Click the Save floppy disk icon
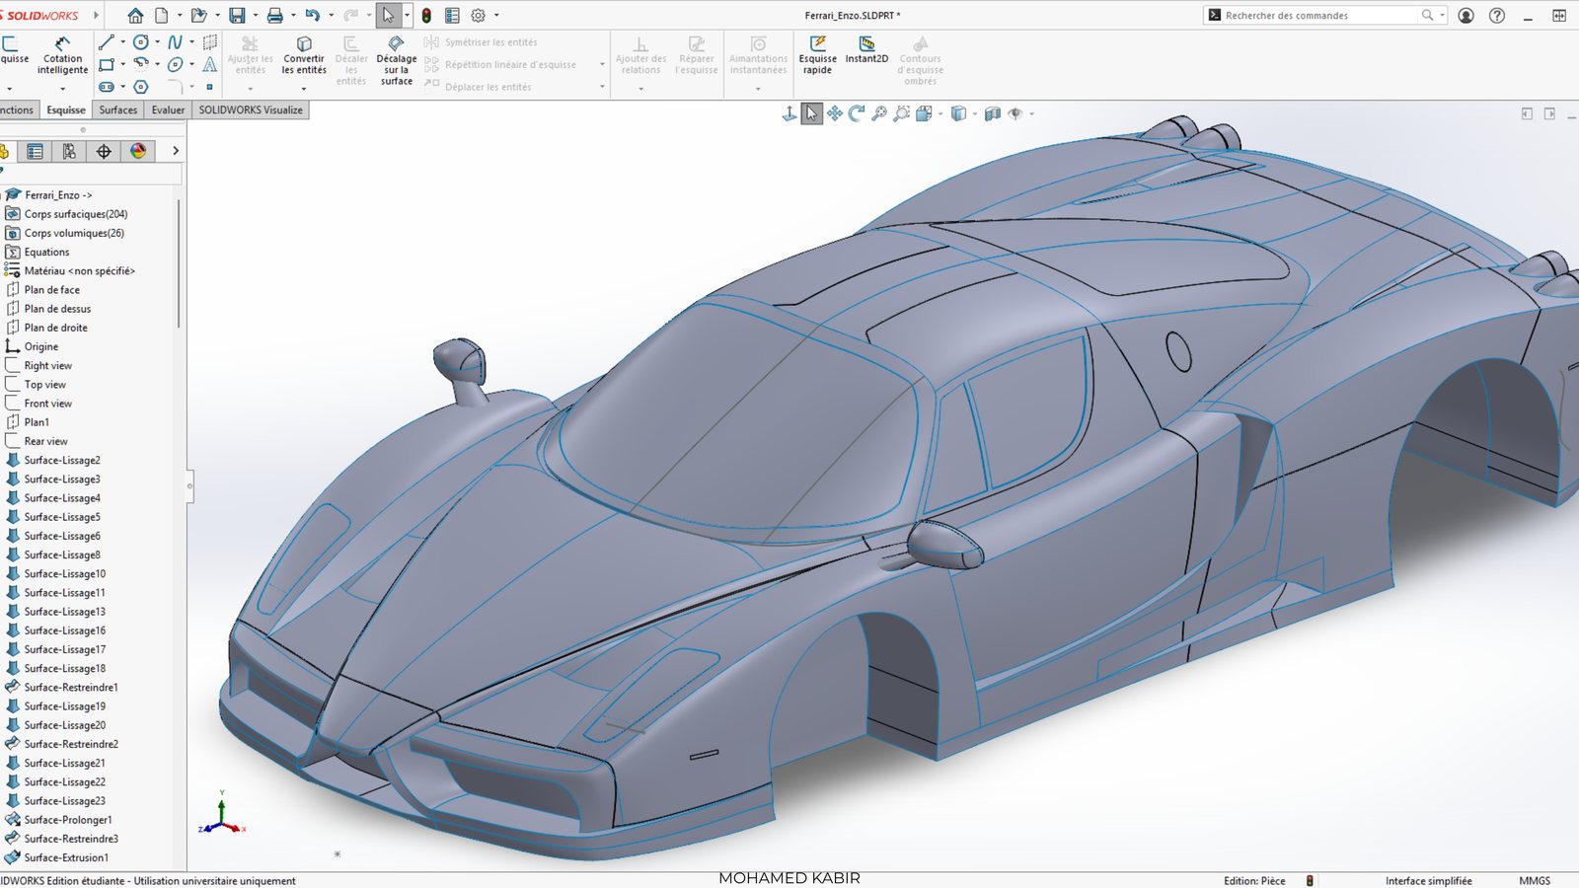 (x=237, y=15)
